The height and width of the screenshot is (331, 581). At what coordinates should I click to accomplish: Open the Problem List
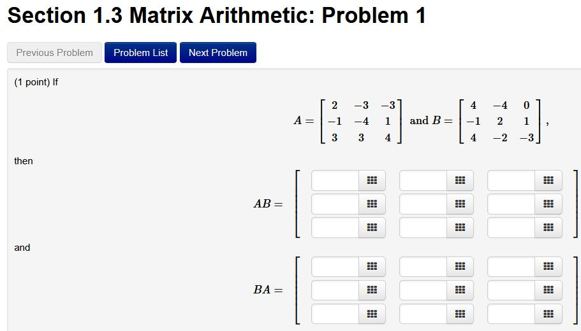point(140,53)
